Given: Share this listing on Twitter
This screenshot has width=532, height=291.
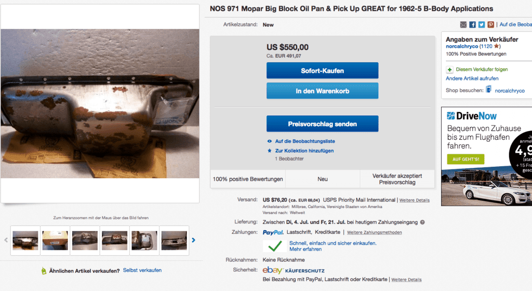Looking at the screenshot, I should tap(482, 24).
